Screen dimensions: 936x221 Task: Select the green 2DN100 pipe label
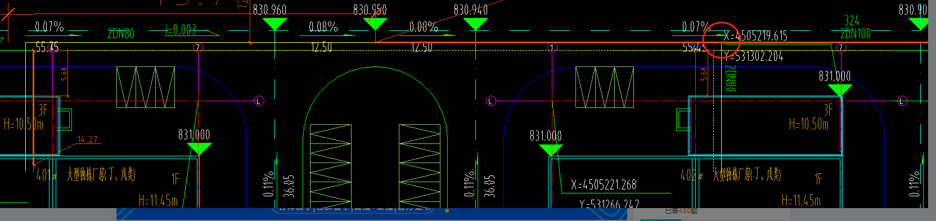856,33
